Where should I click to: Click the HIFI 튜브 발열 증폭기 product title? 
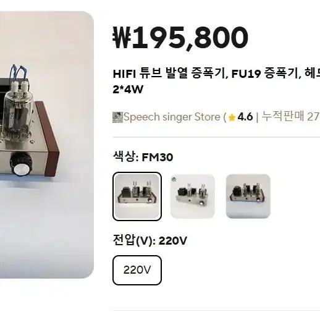coord(169,74)
